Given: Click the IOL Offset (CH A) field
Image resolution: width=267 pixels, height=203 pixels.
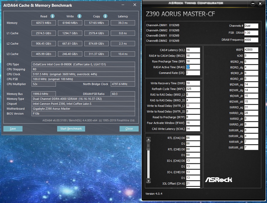Looking at the screenshot, I should coord(193,184).
